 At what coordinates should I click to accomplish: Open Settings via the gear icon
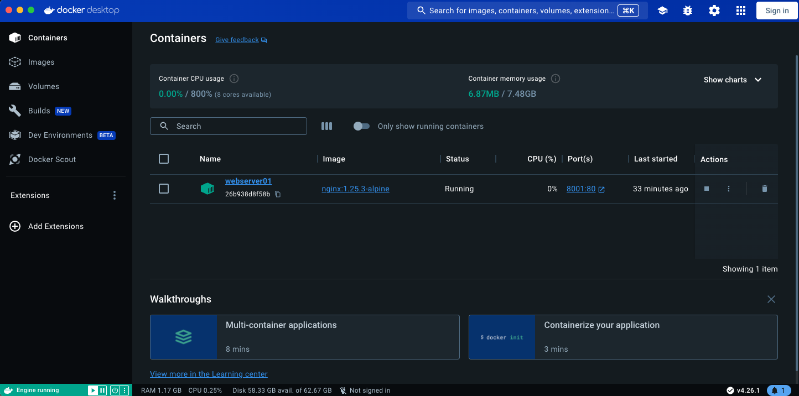pyautogui.click(x=714, y=11)
